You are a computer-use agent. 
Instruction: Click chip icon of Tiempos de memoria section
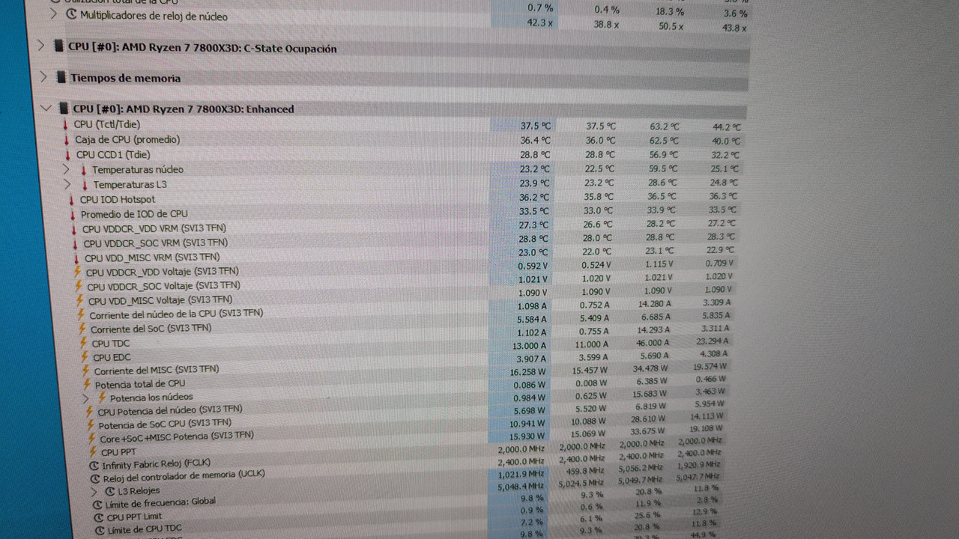[x=60, y=78]
